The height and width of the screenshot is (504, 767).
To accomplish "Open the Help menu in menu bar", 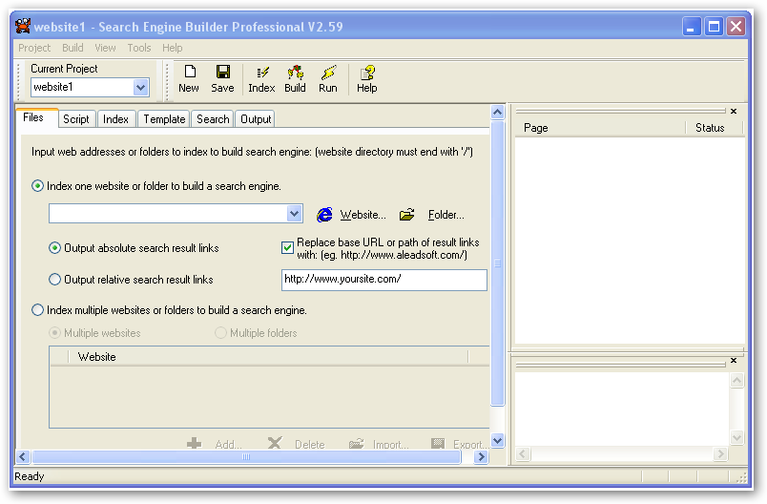I will pyautogui.click(x=172, y=48).
